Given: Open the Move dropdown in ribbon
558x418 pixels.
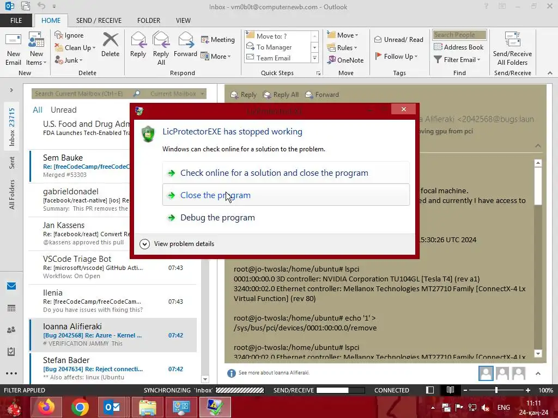Looking at the screenshot, I should coord(343,35).
